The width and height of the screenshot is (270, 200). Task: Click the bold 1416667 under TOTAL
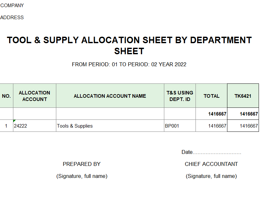pos(217,114)
